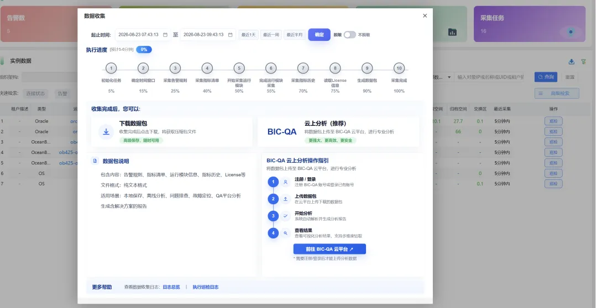
Task: Click the magnifier icon for 查看结果 step
Action: pyautogui.click(x=286, y=233)
